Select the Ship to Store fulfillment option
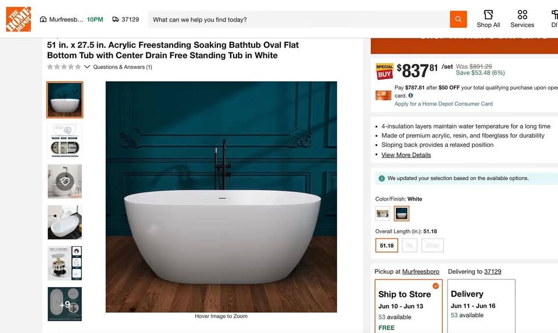This screenshot has height=333, width=558. pos(409,306)
